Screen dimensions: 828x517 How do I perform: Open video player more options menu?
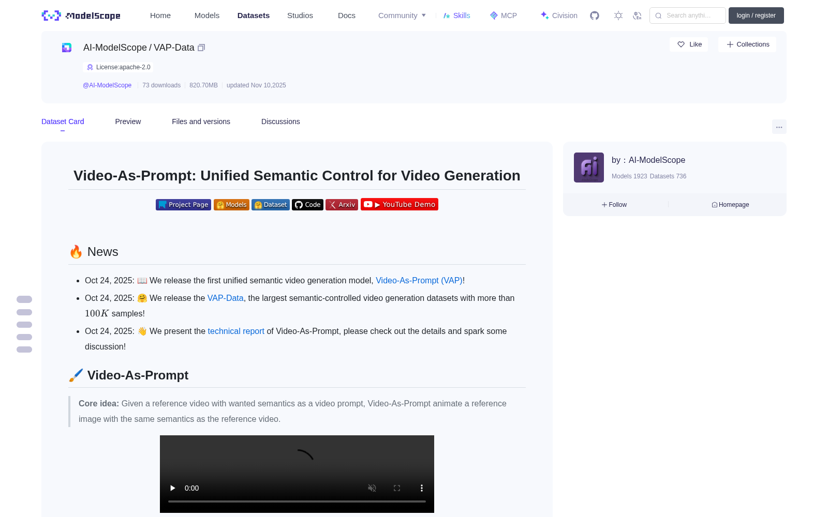pos(422,488)
